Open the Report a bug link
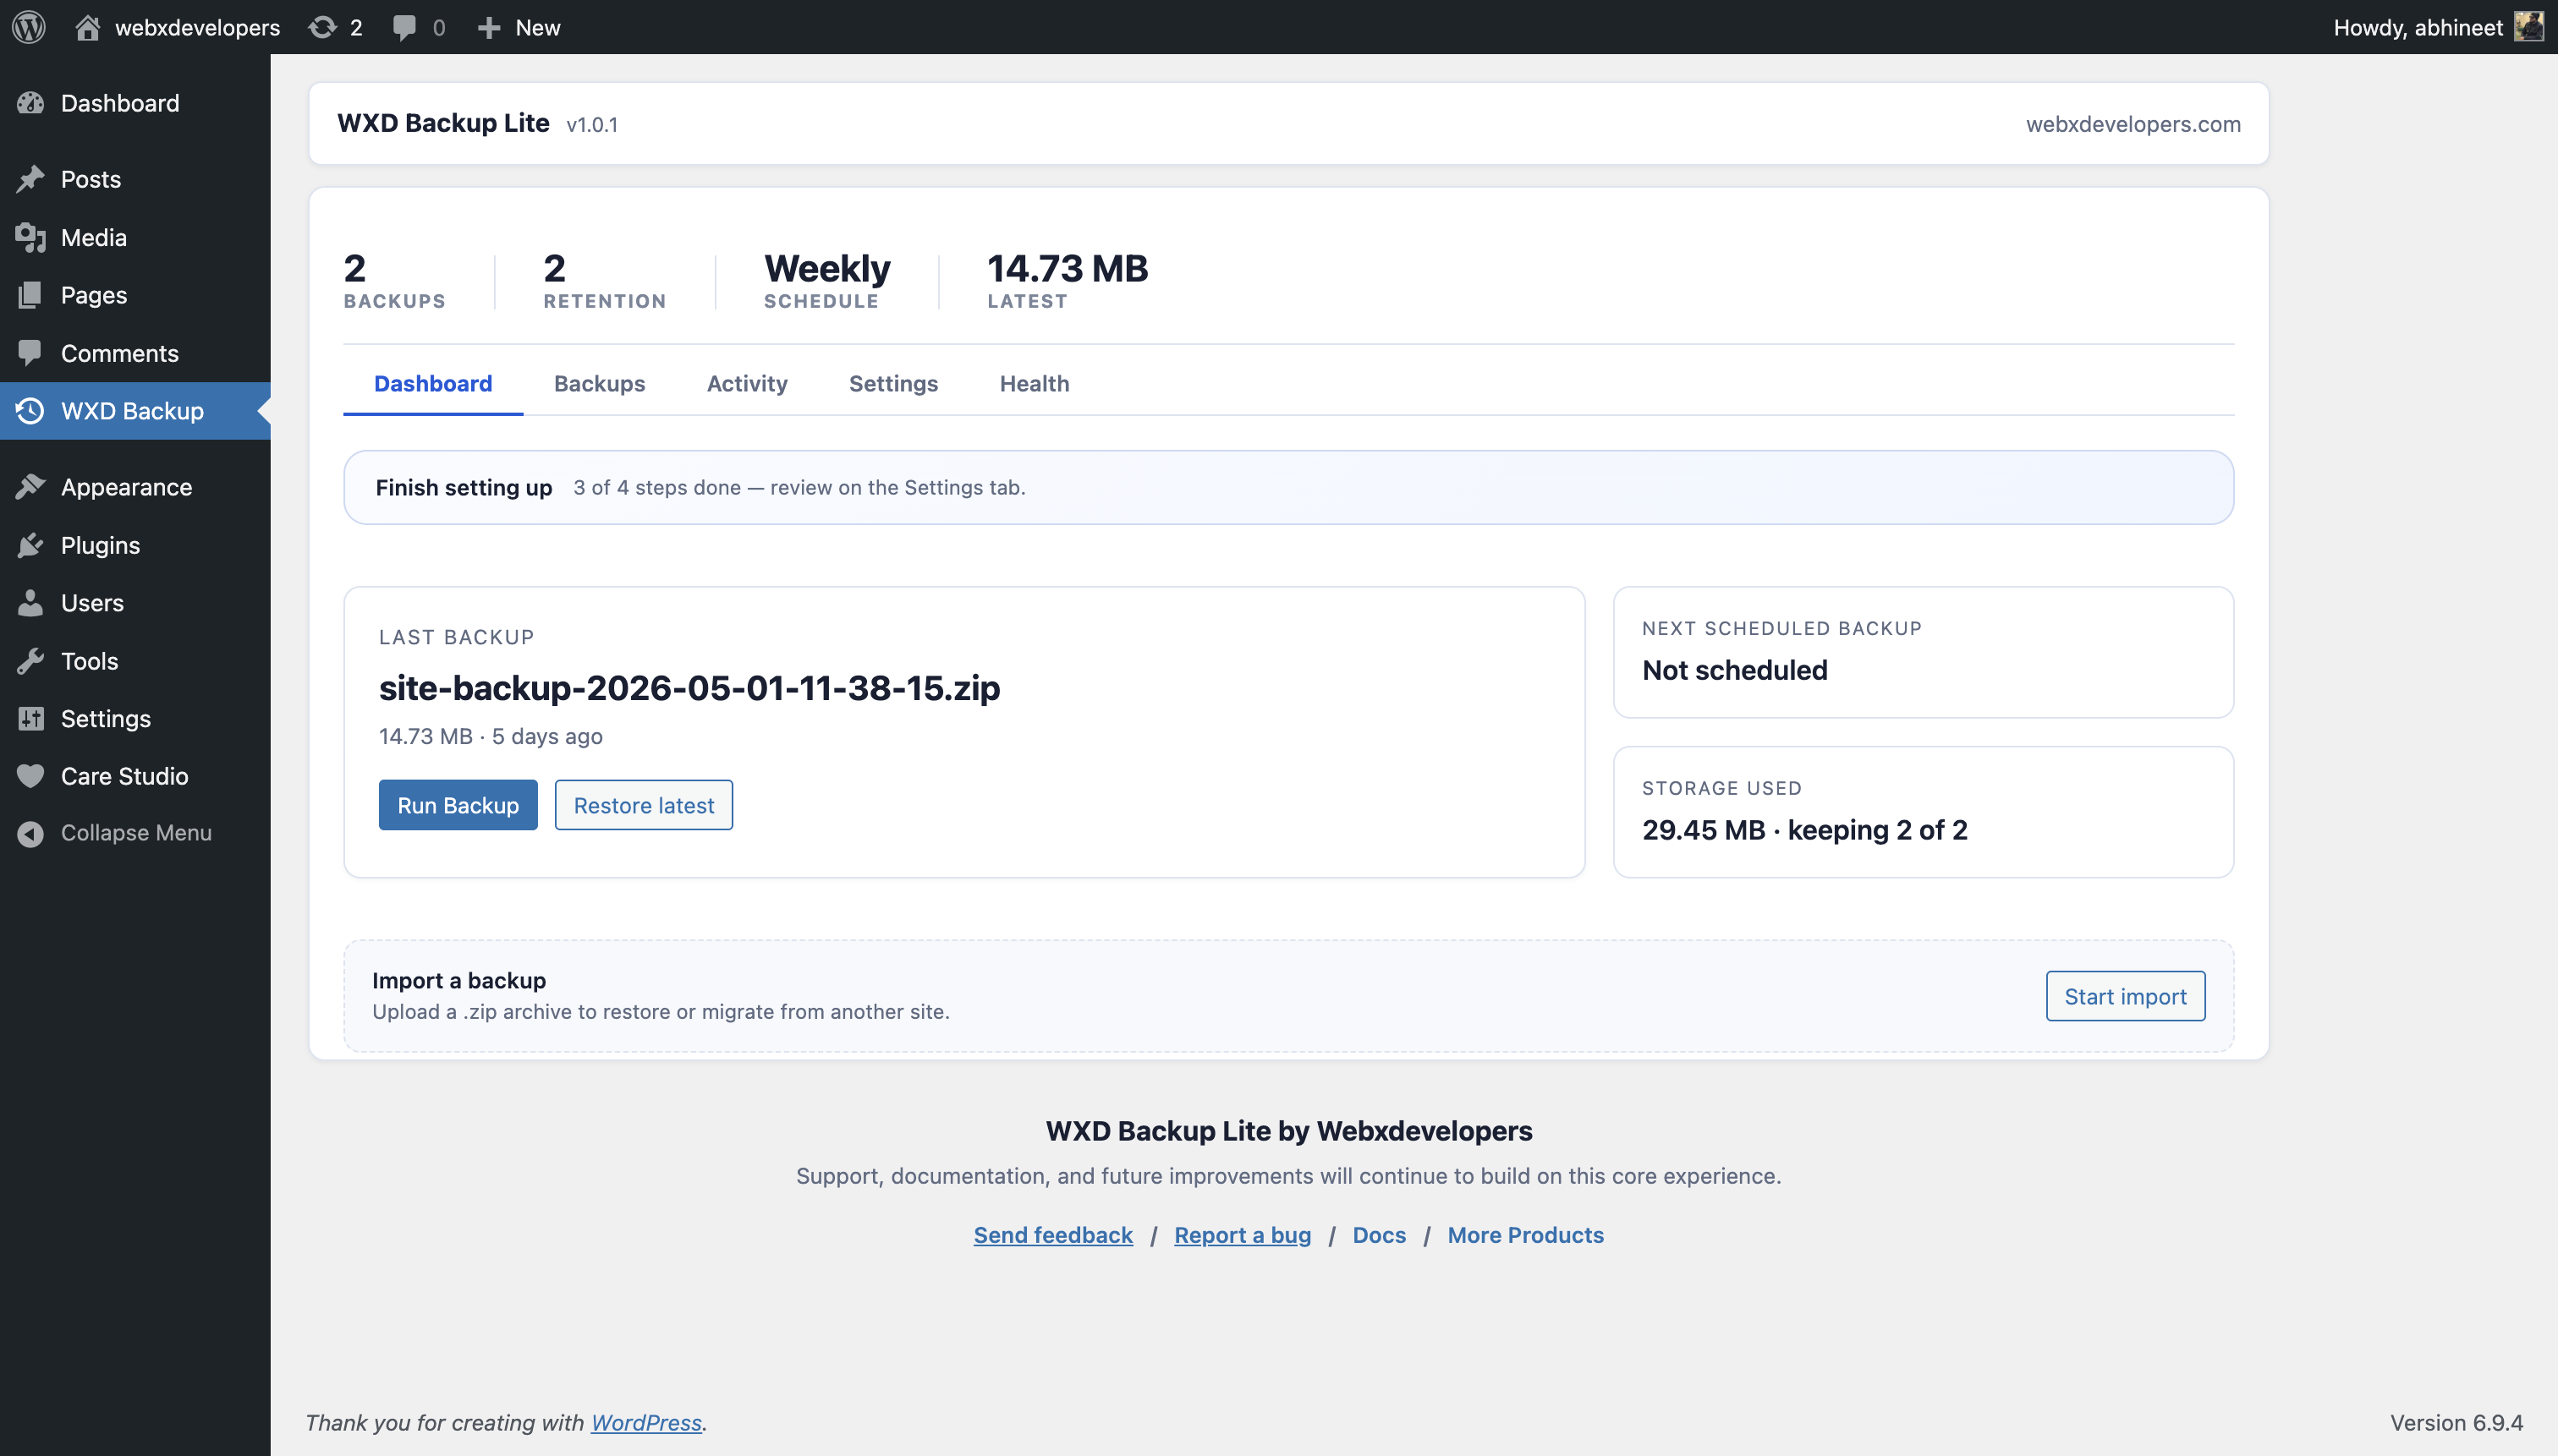The image size is (2558, 1456). (x=1243, y=1235)
